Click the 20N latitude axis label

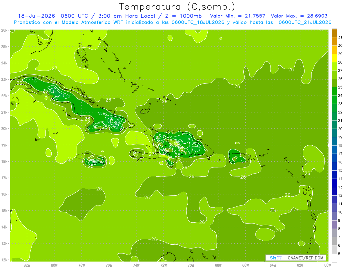point(4,129)
